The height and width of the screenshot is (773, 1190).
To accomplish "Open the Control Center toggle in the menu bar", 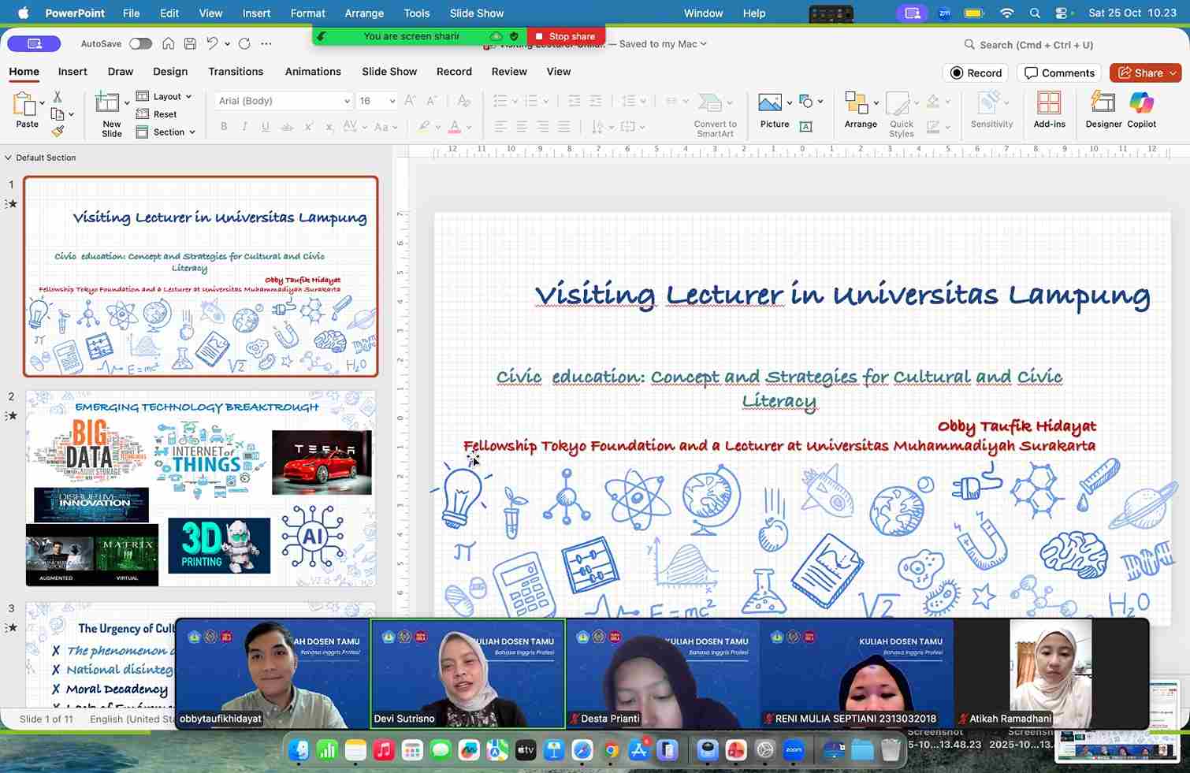I will click(1063, 13).
